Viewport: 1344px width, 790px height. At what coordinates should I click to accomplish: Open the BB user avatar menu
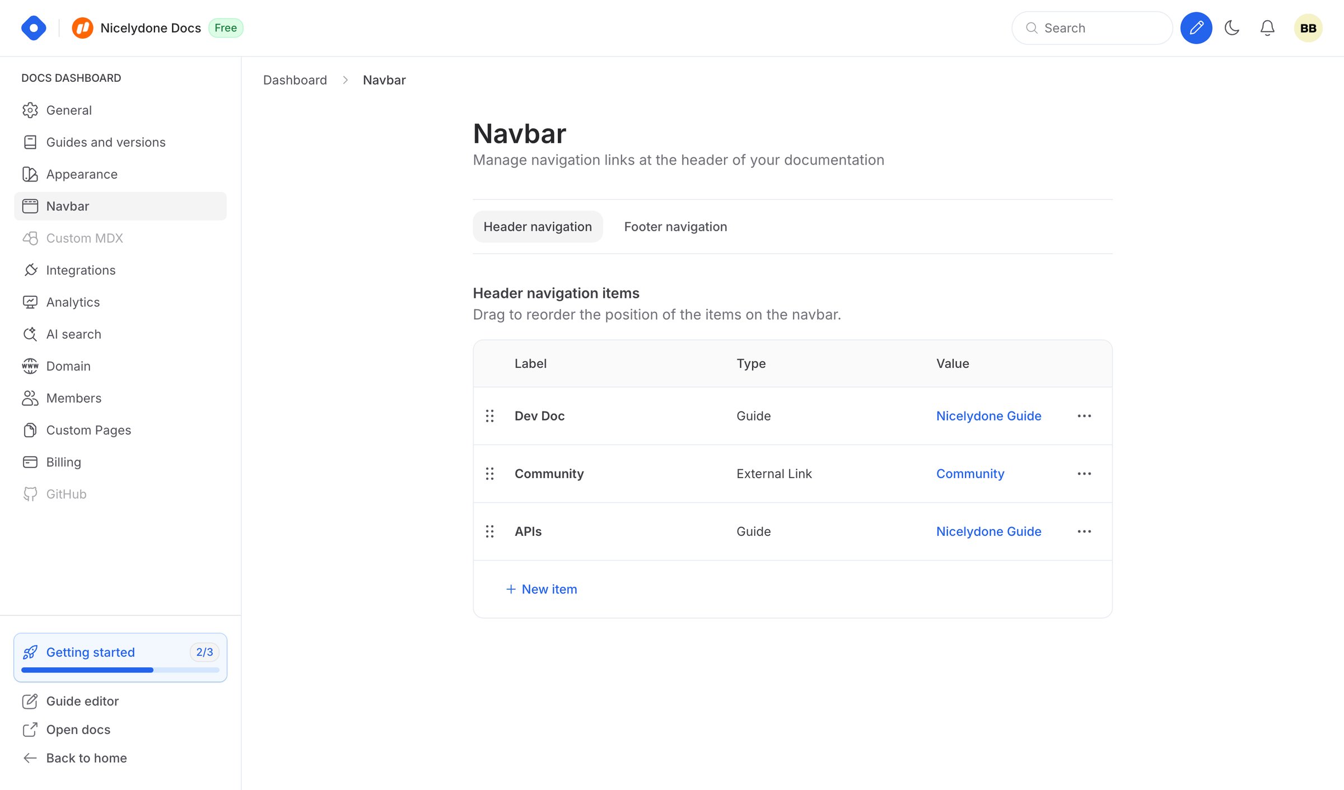click(1308, 28)
